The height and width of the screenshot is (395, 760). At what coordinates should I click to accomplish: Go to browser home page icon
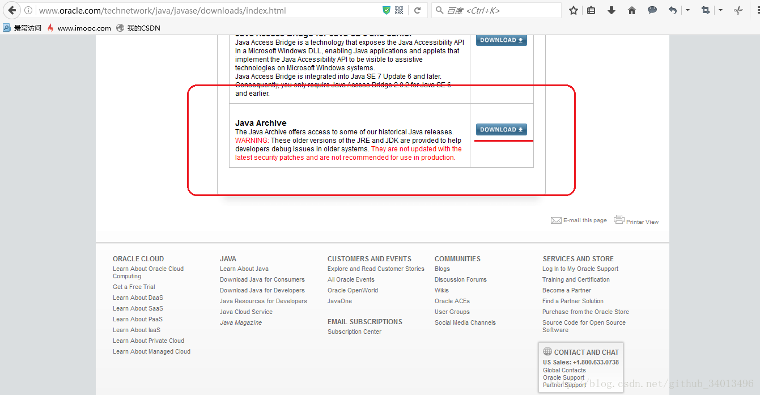(632, 10)
